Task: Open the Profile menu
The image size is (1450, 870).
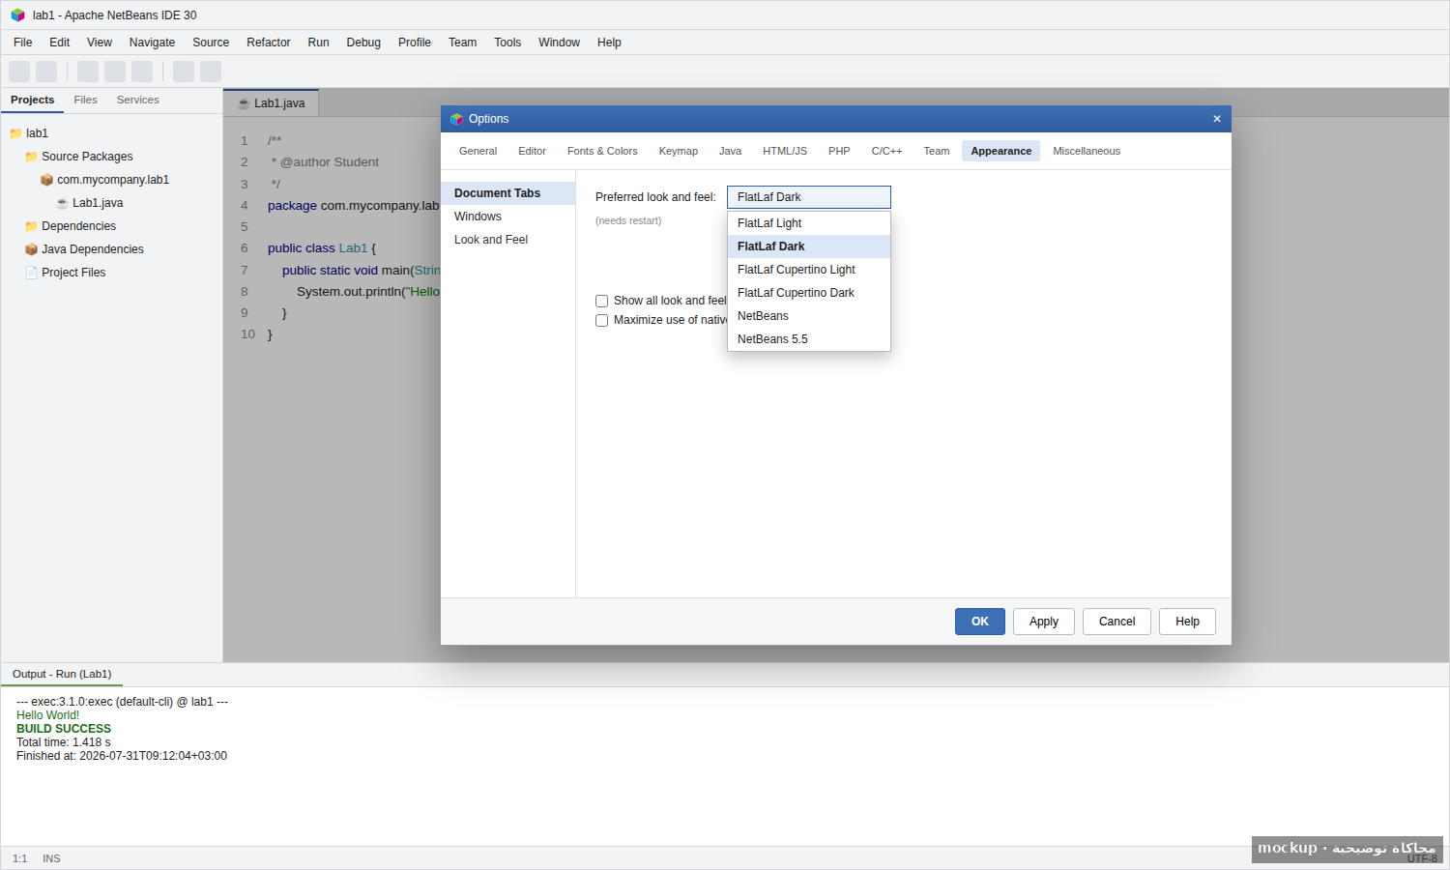Action: (415, 43)
